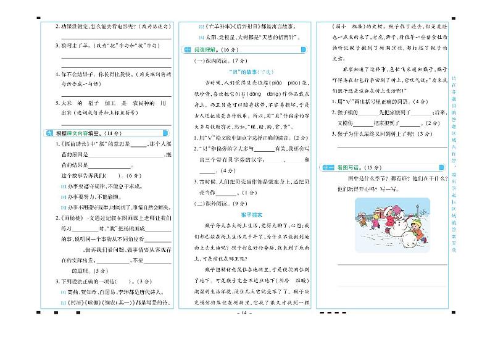The image size is (490, 347).
Task: Click the section heading 阅读理解 (16 分)
Action: pos(217,50)
